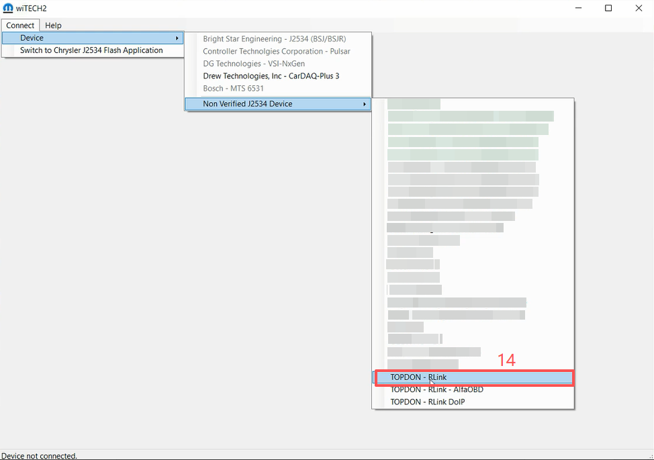
Task: Minimize the wiTECH2 window
Action: [x=577, y=8]
